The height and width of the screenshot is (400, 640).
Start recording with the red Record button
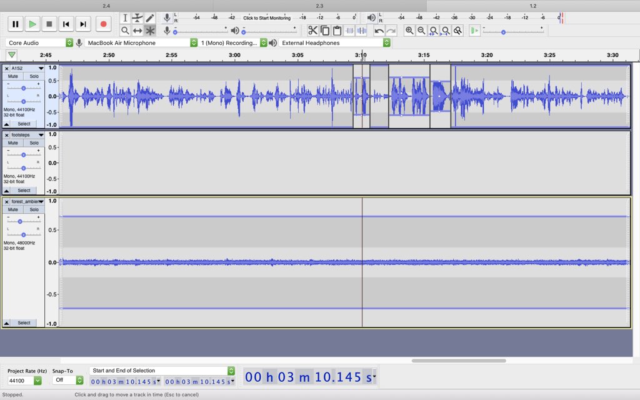(103, 24)
